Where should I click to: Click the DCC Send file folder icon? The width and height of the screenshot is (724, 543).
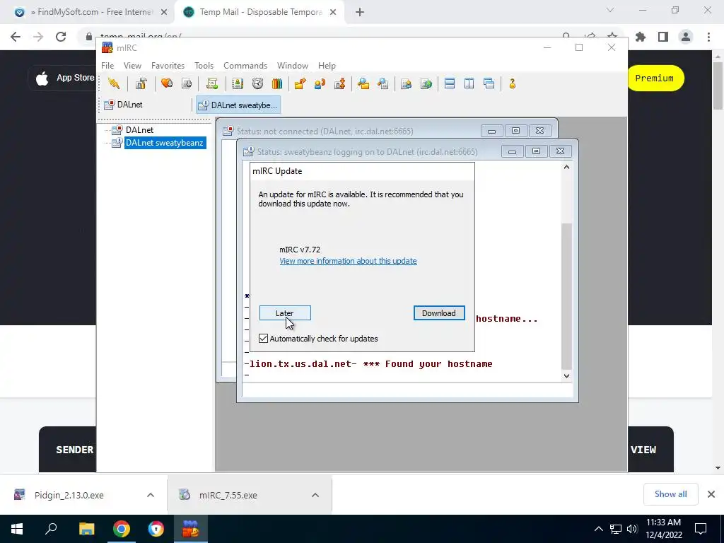coord(300,83)
